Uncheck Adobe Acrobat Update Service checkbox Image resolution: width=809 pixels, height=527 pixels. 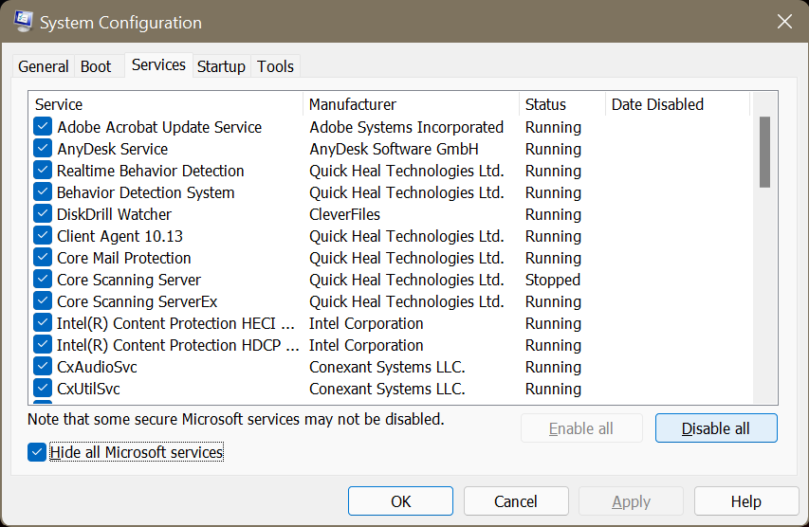click(43, 127)
